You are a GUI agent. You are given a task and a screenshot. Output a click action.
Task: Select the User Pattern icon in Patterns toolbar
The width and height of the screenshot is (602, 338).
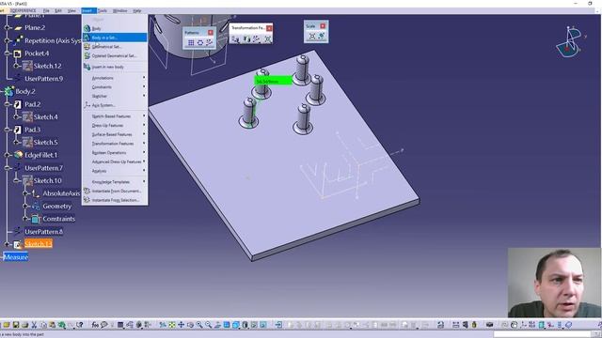(x=209, y=42)
